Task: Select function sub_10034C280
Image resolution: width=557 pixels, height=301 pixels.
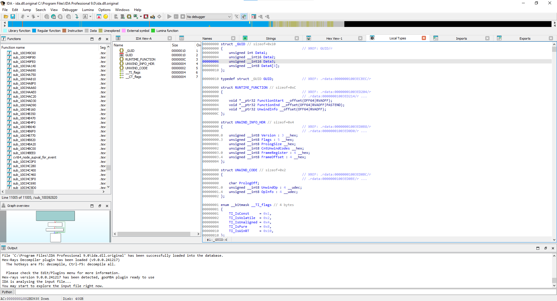Action: pos(24,166)
